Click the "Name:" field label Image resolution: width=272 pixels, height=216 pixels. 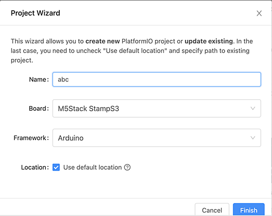(x=39, y=79)
